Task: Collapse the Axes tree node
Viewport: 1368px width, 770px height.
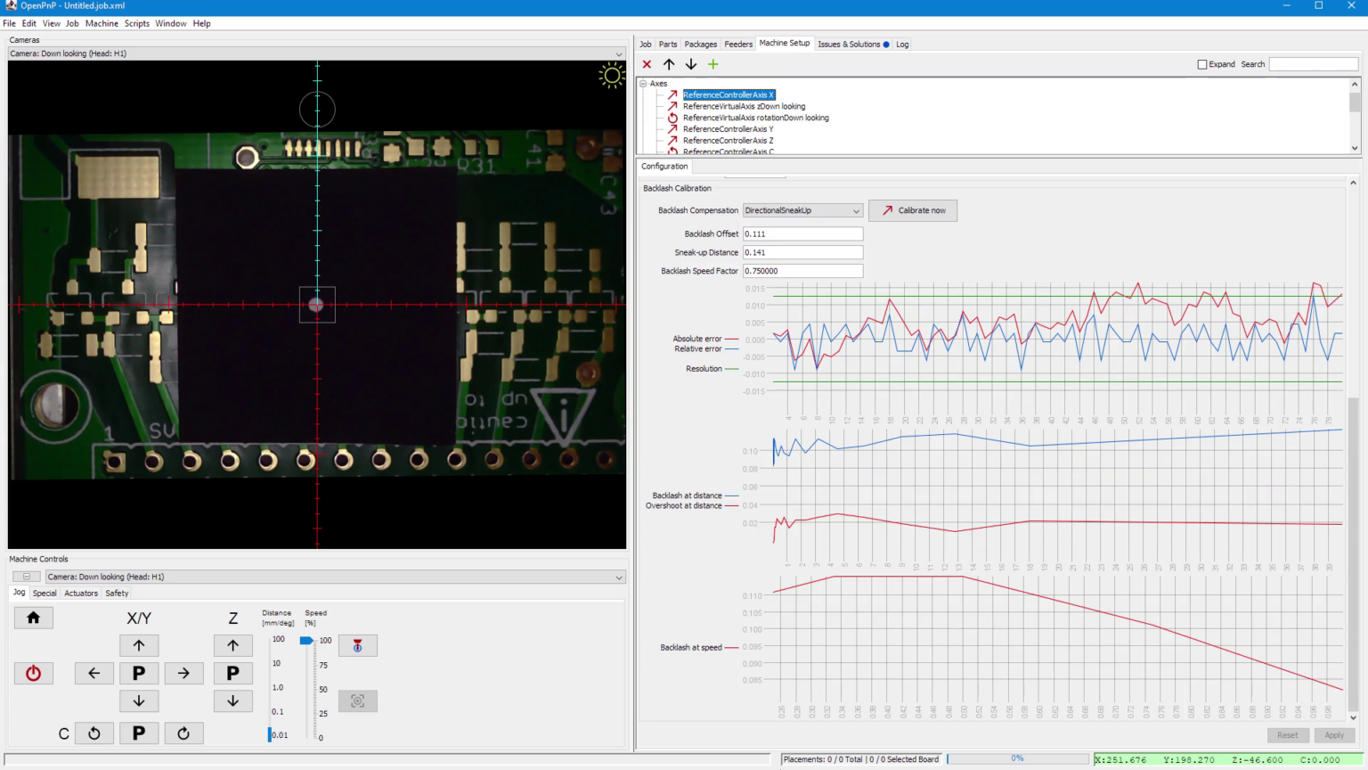Action: click(643, 83)
